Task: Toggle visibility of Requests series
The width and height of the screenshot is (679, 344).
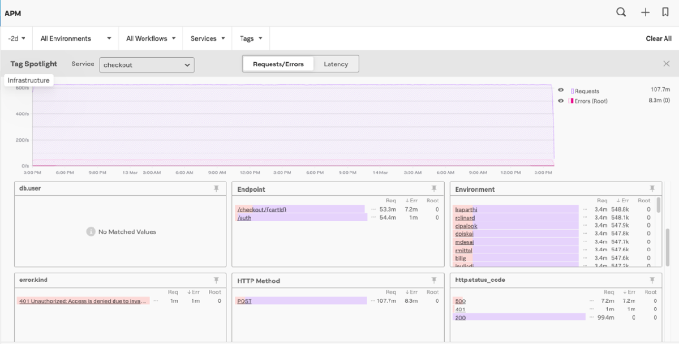Action: (561, 91)
